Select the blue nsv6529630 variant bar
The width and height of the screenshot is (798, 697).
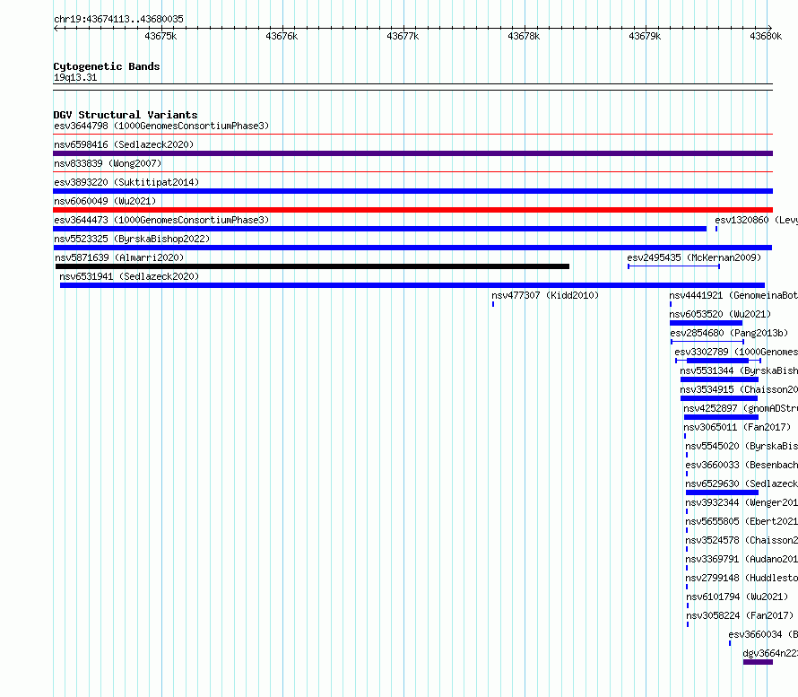722,492
